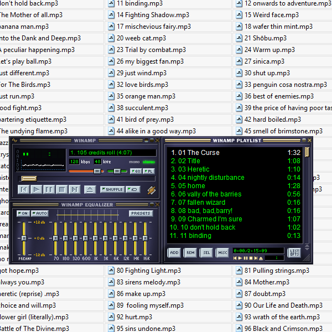Click playlist mini Play control

pos(240,258)
